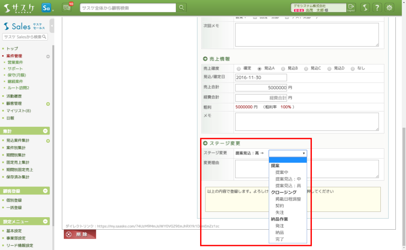Select the 確定 sales certainty radio button

click(239, 68)
